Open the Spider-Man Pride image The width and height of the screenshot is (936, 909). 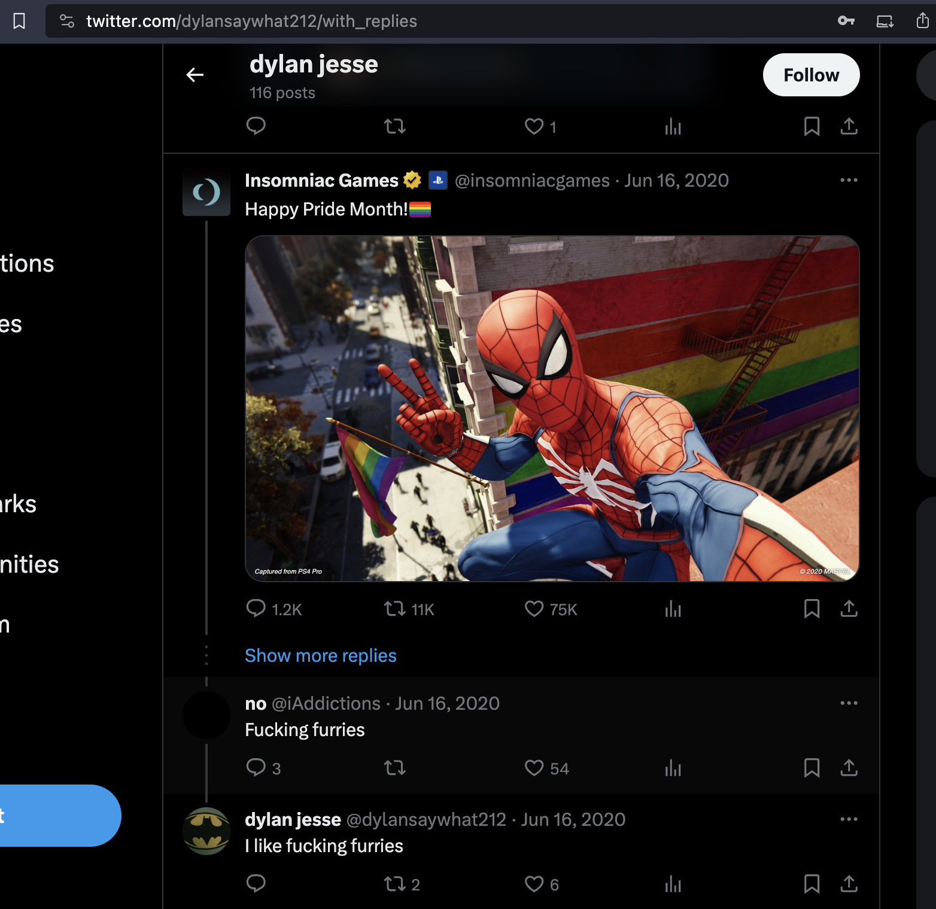pyautogui.click(x=552, y=409)
